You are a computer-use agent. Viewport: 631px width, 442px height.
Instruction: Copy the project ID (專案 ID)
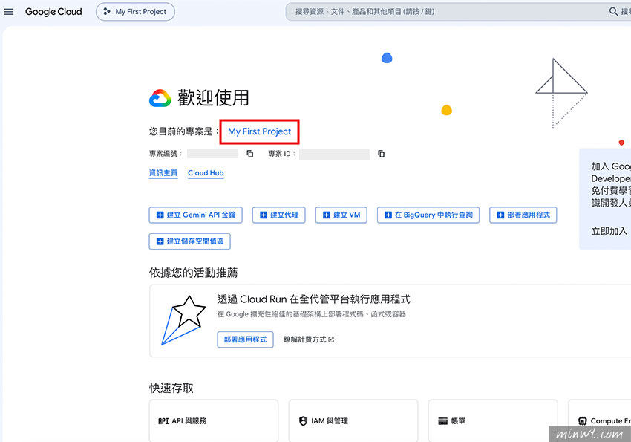pyautogui.click(x=381, y=154)
